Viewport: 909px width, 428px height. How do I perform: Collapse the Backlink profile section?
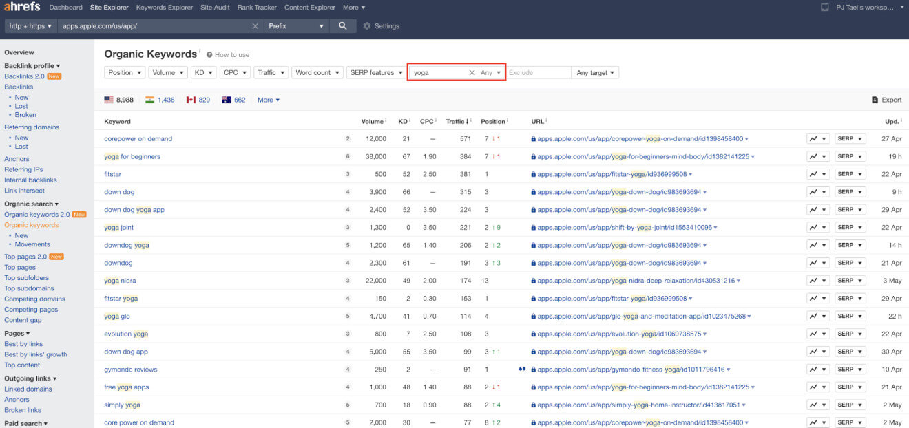[x=32, y=66]
